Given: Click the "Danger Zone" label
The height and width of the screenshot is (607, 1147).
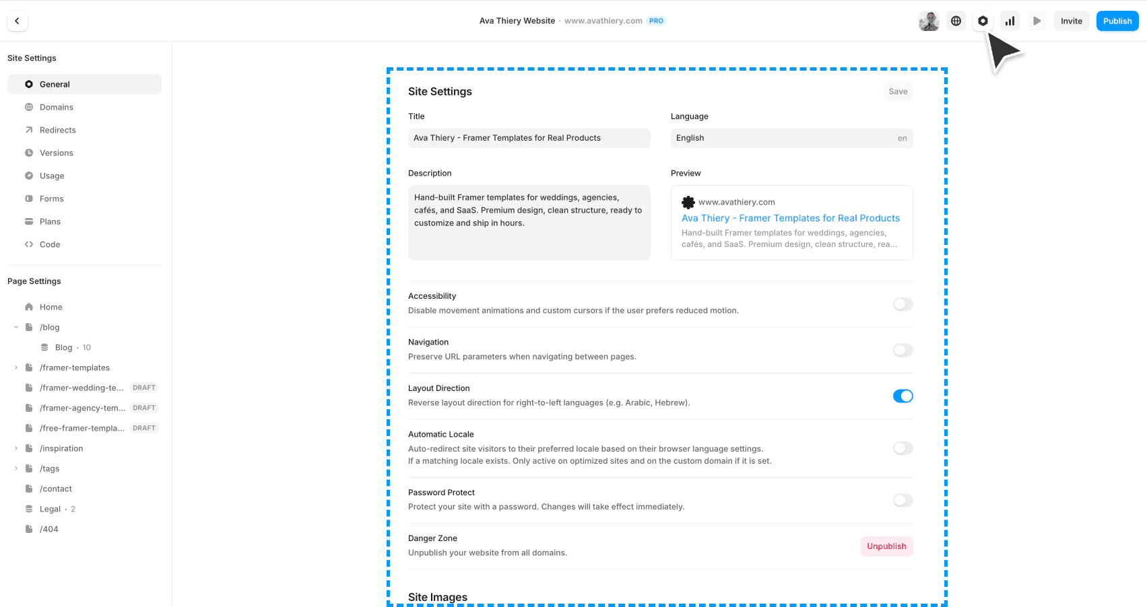Looking at the screenshot, I should coord(432,538).
